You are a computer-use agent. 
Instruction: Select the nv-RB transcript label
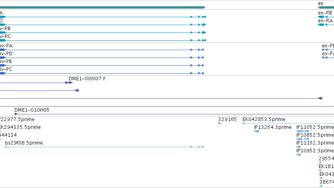[x=5, y=29]
